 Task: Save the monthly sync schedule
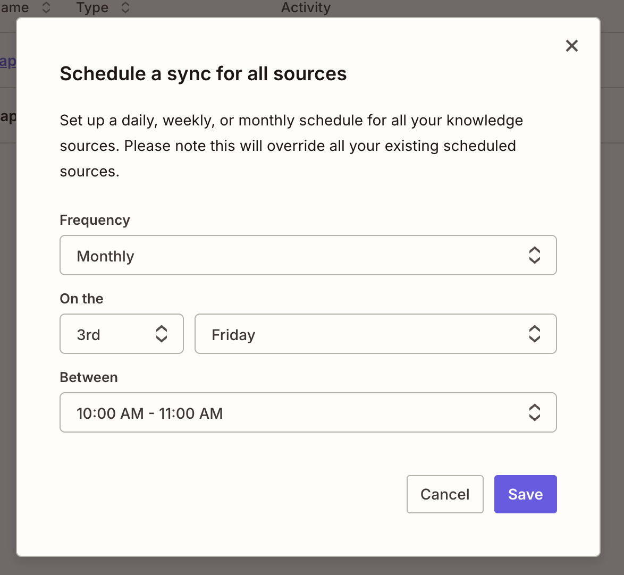[x=525, y=494]
